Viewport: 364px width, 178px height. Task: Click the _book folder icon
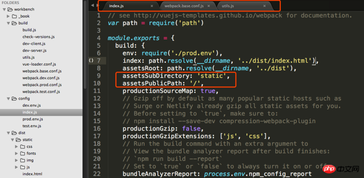point(15,16)
